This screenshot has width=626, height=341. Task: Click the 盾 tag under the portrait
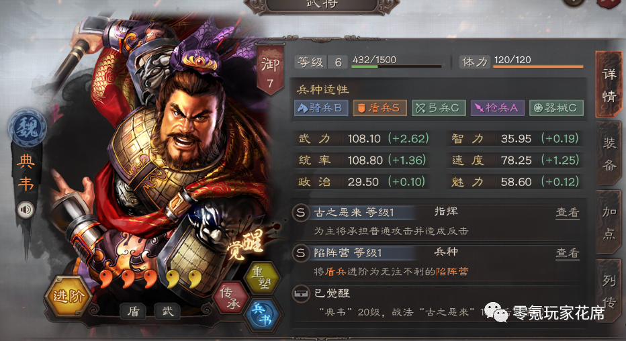134,311
